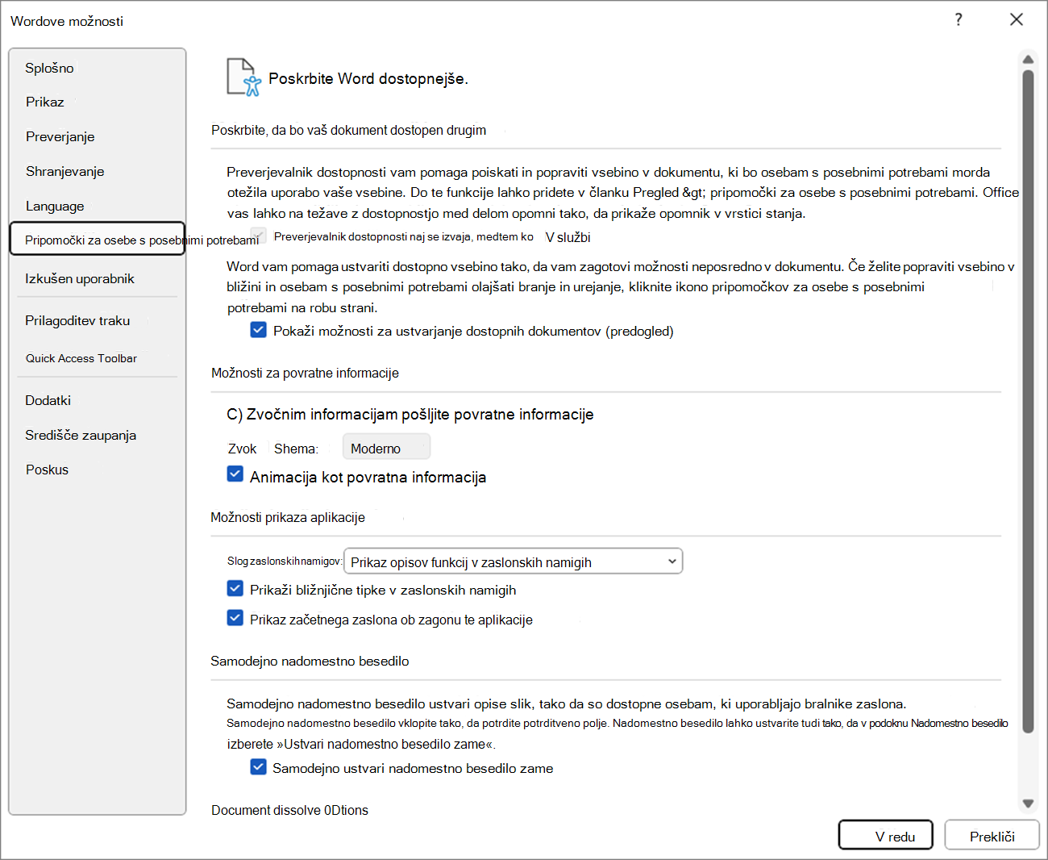Click the vertical scrollbar thumb
This screenshot has height=860, width=1048.
point(1028,402)
